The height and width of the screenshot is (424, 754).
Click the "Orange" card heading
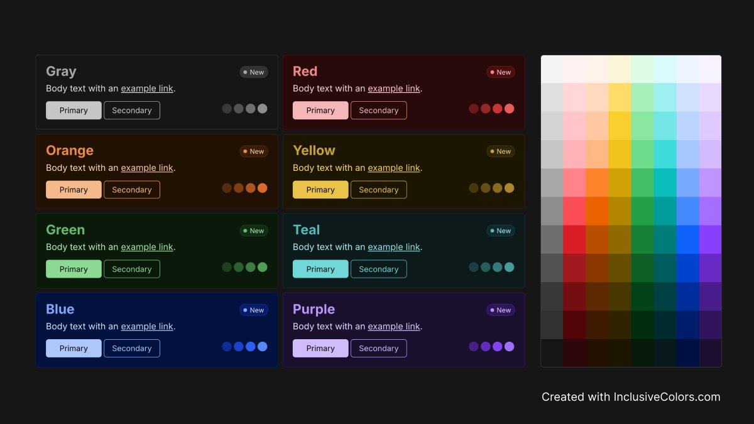click(70, 150)
